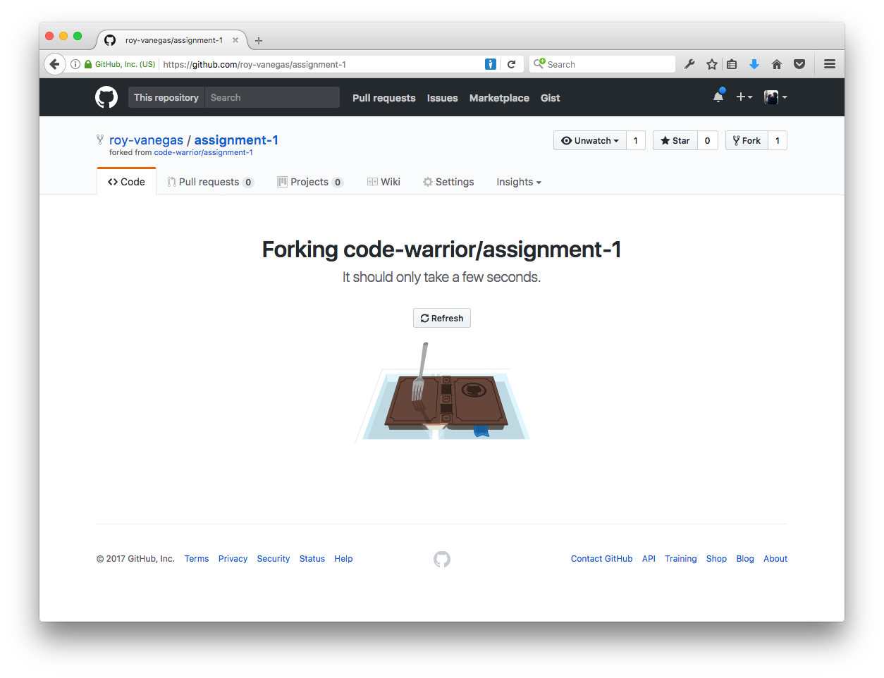This screenshot has width=884, height=678.
Task: Expand the Unwatch dropdown
Action: click(590, 141)
